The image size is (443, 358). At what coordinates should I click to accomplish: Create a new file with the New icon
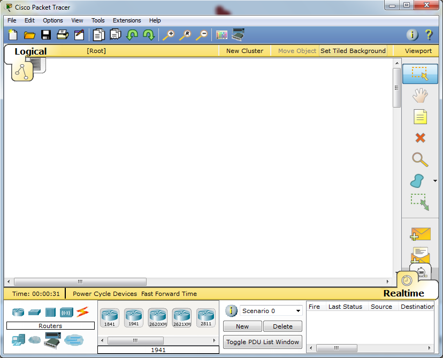(x=13, y=35)
